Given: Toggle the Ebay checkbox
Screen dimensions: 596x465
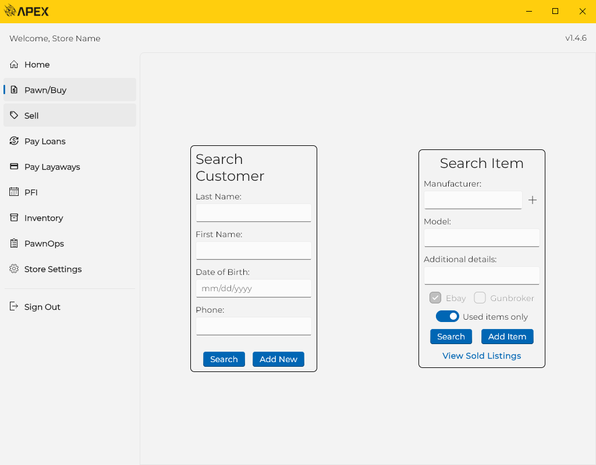Looking at the screenshot, I should point(435,298).
